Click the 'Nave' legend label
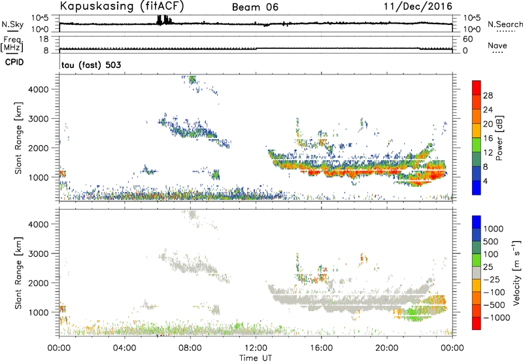523x362 pixels. click(x=498, y=45)
